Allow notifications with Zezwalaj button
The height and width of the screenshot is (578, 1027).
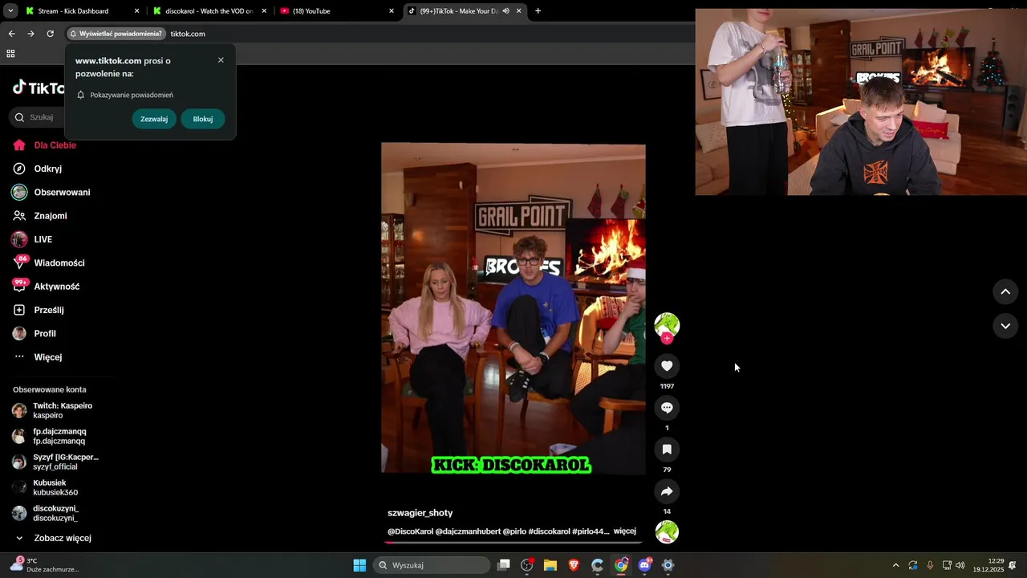coord(154,119)
